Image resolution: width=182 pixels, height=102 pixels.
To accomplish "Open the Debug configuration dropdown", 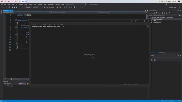I will coord(29,7).
